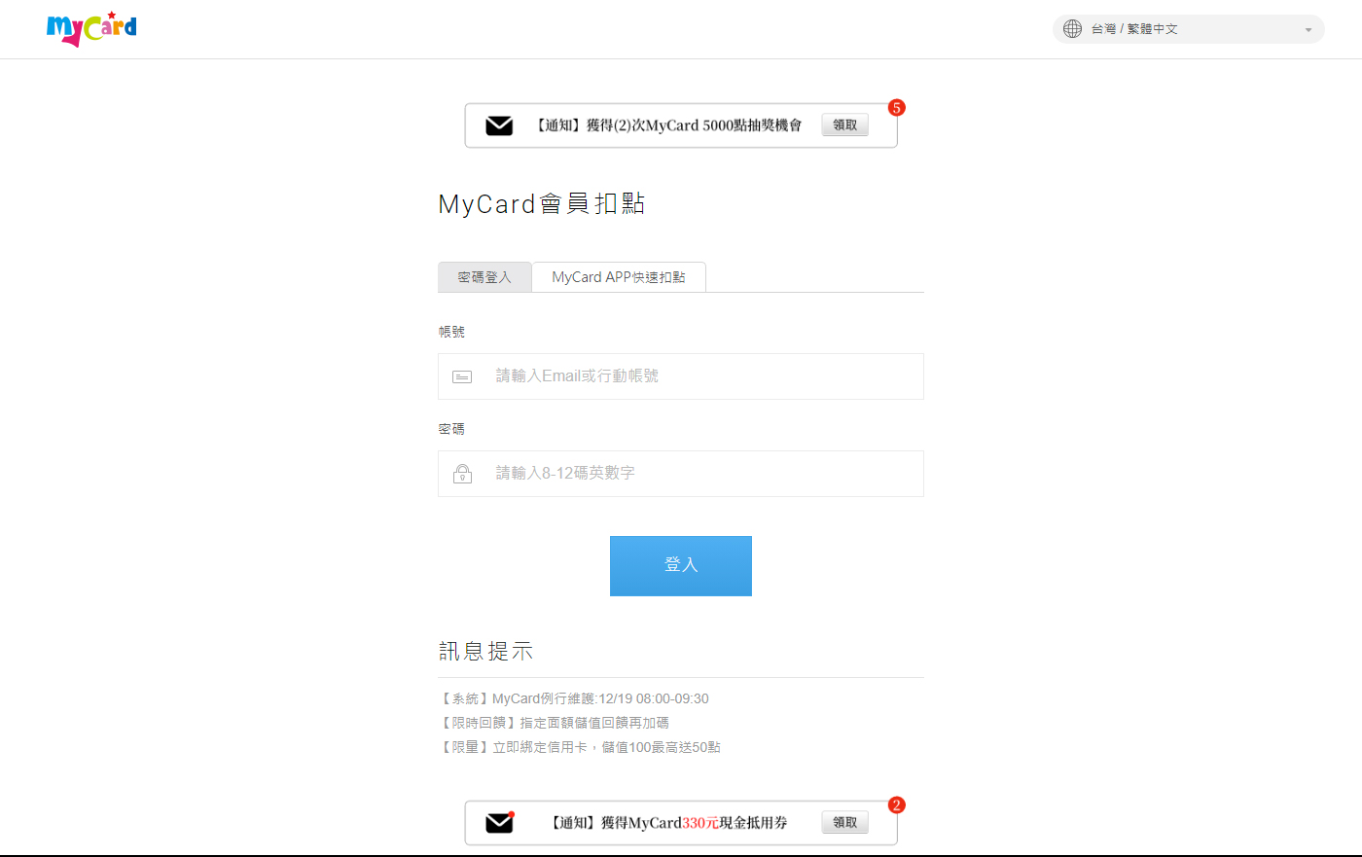Click the card icon in account field
The height and width of the screenshot is (857, 1362).
pyautogui.click(x=462, y=376)
